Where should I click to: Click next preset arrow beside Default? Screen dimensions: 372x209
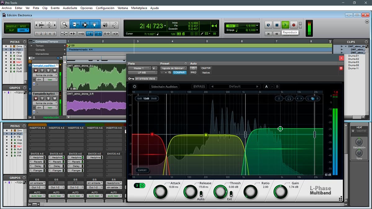(x=257, y=87)
